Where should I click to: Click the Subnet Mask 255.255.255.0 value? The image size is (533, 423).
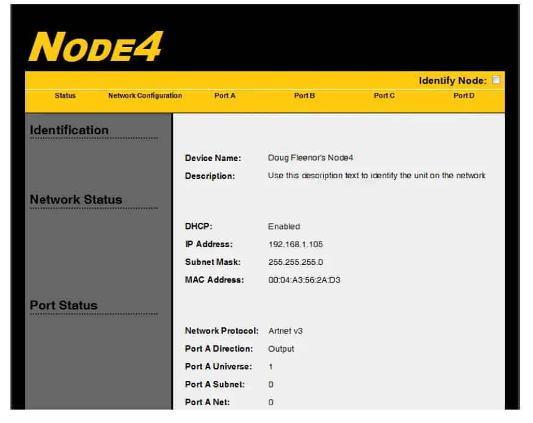(x=296, y=262)
